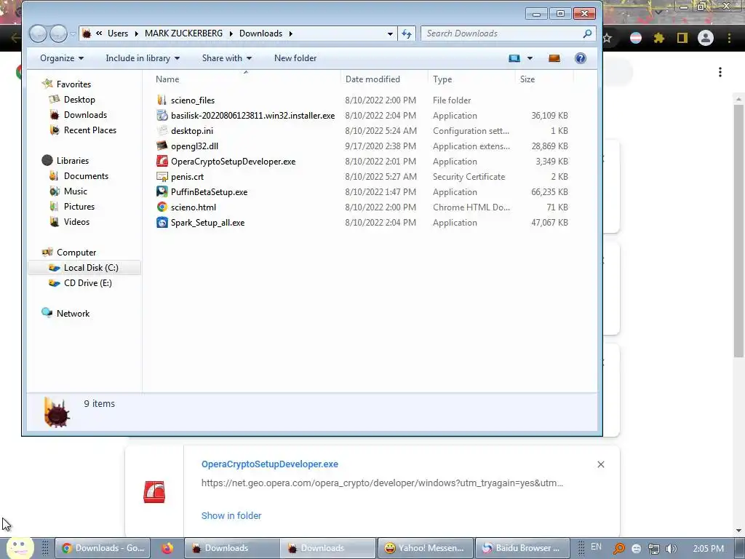
Task: Select Desktop under Favorites
Action: coord(79,99)
